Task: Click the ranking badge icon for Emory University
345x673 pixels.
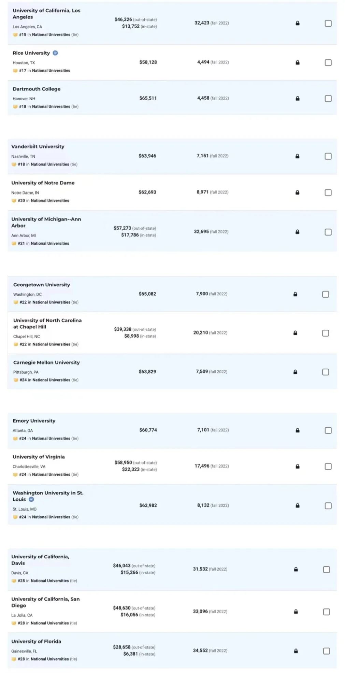Action: pyautogui.click(x=15, y=439)
